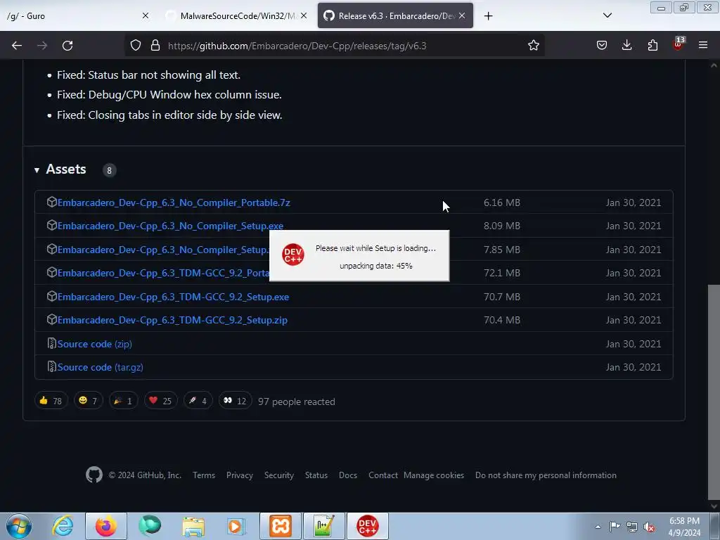Click the file icon beside Source code (tar.gz)
The image size is (720, 540).
coord(52,366)
